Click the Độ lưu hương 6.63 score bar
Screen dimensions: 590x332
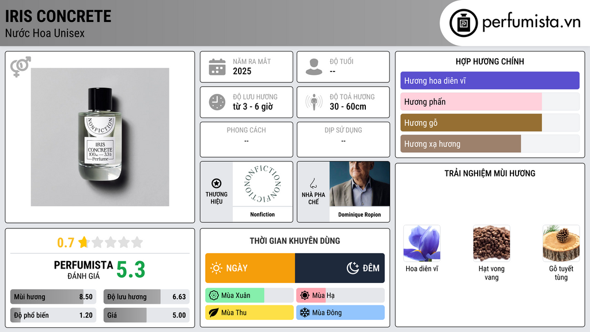click(146, 297)
